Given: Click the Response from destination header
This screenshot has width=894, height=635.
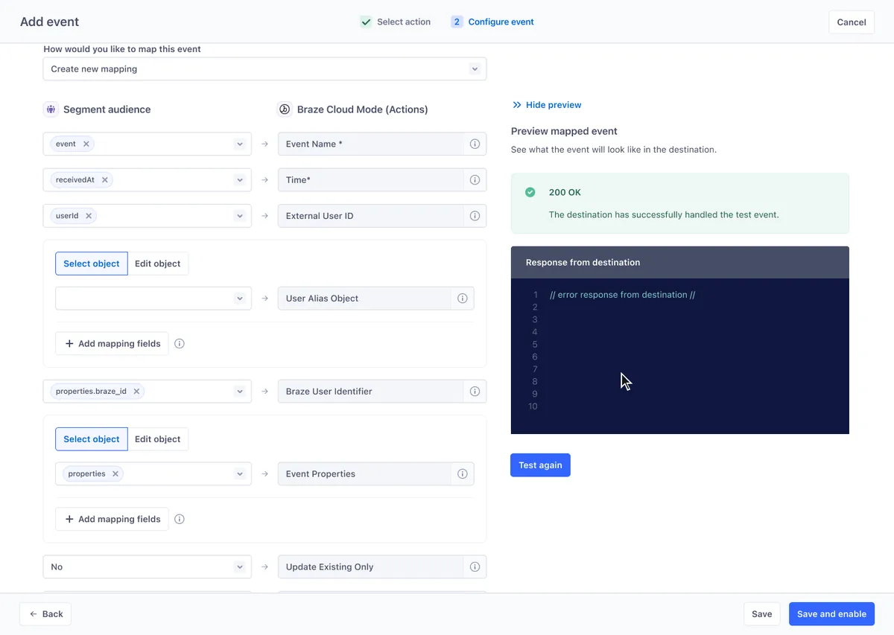Looking at the screenshot, I should pyautogui.click(x=680, y=262).
